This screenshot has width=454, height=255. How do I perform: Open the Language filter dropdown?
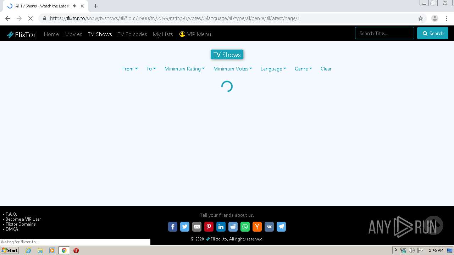pyautogui.click(x=273, y=69)
